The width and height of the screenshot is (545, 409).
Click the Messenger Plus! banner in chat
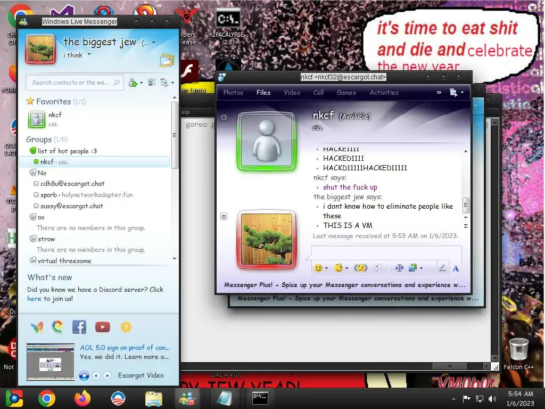[x=344, y=285]
